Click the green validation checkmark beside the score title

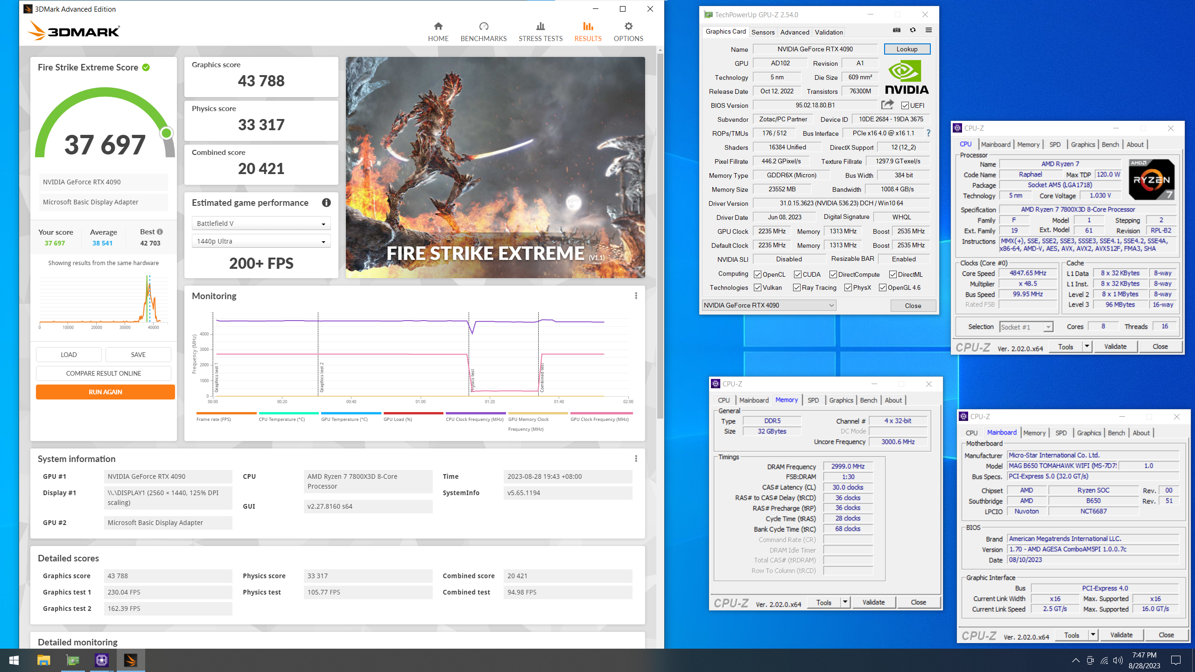(146, 67)
